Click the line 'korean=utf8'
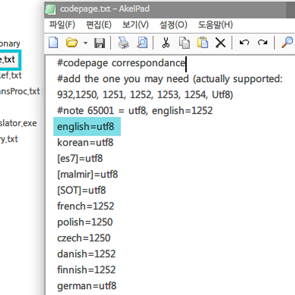The height and width of the screenshot is (295, 295). coord(85,142)
